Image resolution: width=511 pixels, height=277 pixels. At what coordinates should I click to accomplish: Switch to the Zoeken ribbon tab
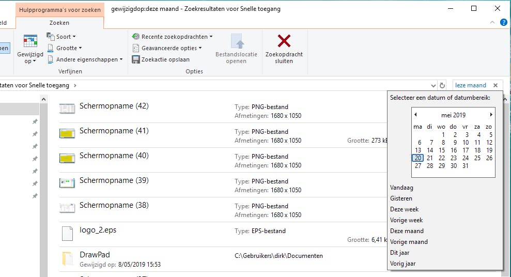59,23
